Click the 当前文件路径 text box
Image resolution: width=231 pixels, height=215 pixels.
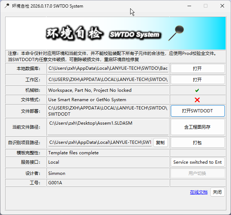pos(108,127)
